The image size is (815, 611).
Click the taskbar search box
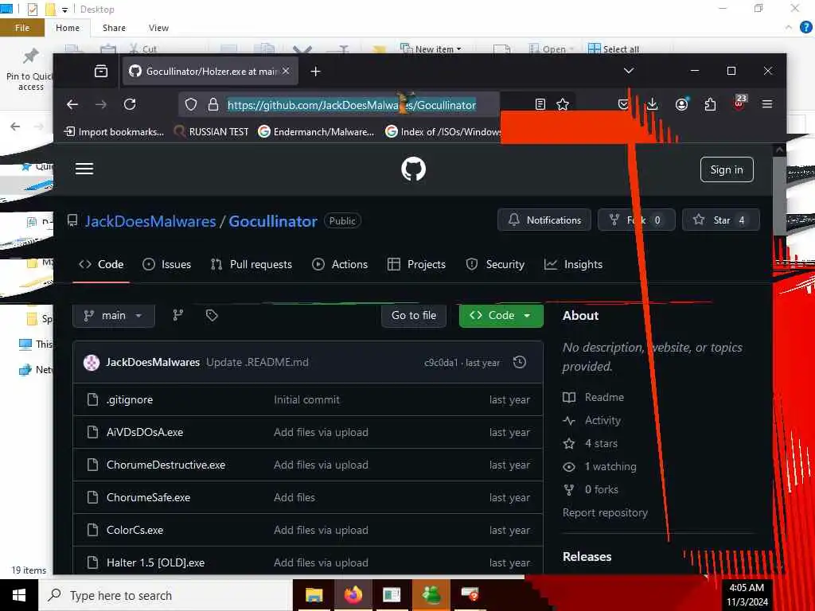[x=166, y=595]
